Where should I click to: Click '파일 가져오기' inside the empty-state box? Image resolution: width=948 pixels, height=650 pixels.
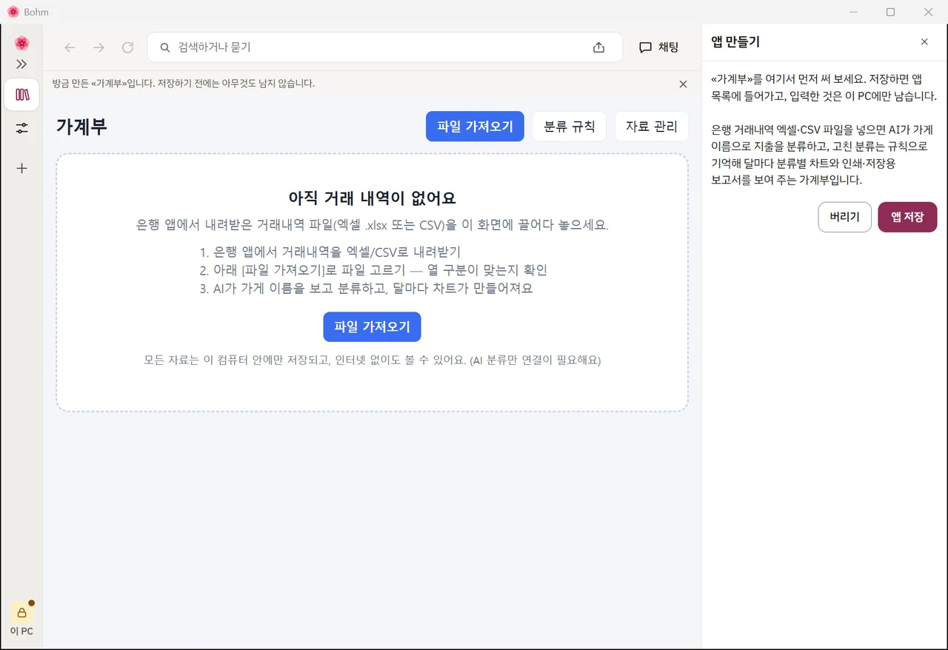372,326
